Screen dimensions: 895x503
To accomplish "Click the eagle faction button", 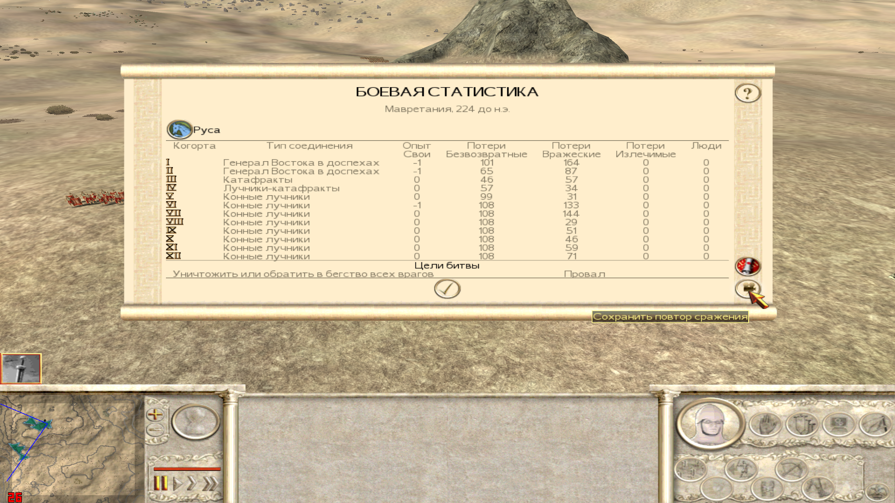I will coord(878,491).
